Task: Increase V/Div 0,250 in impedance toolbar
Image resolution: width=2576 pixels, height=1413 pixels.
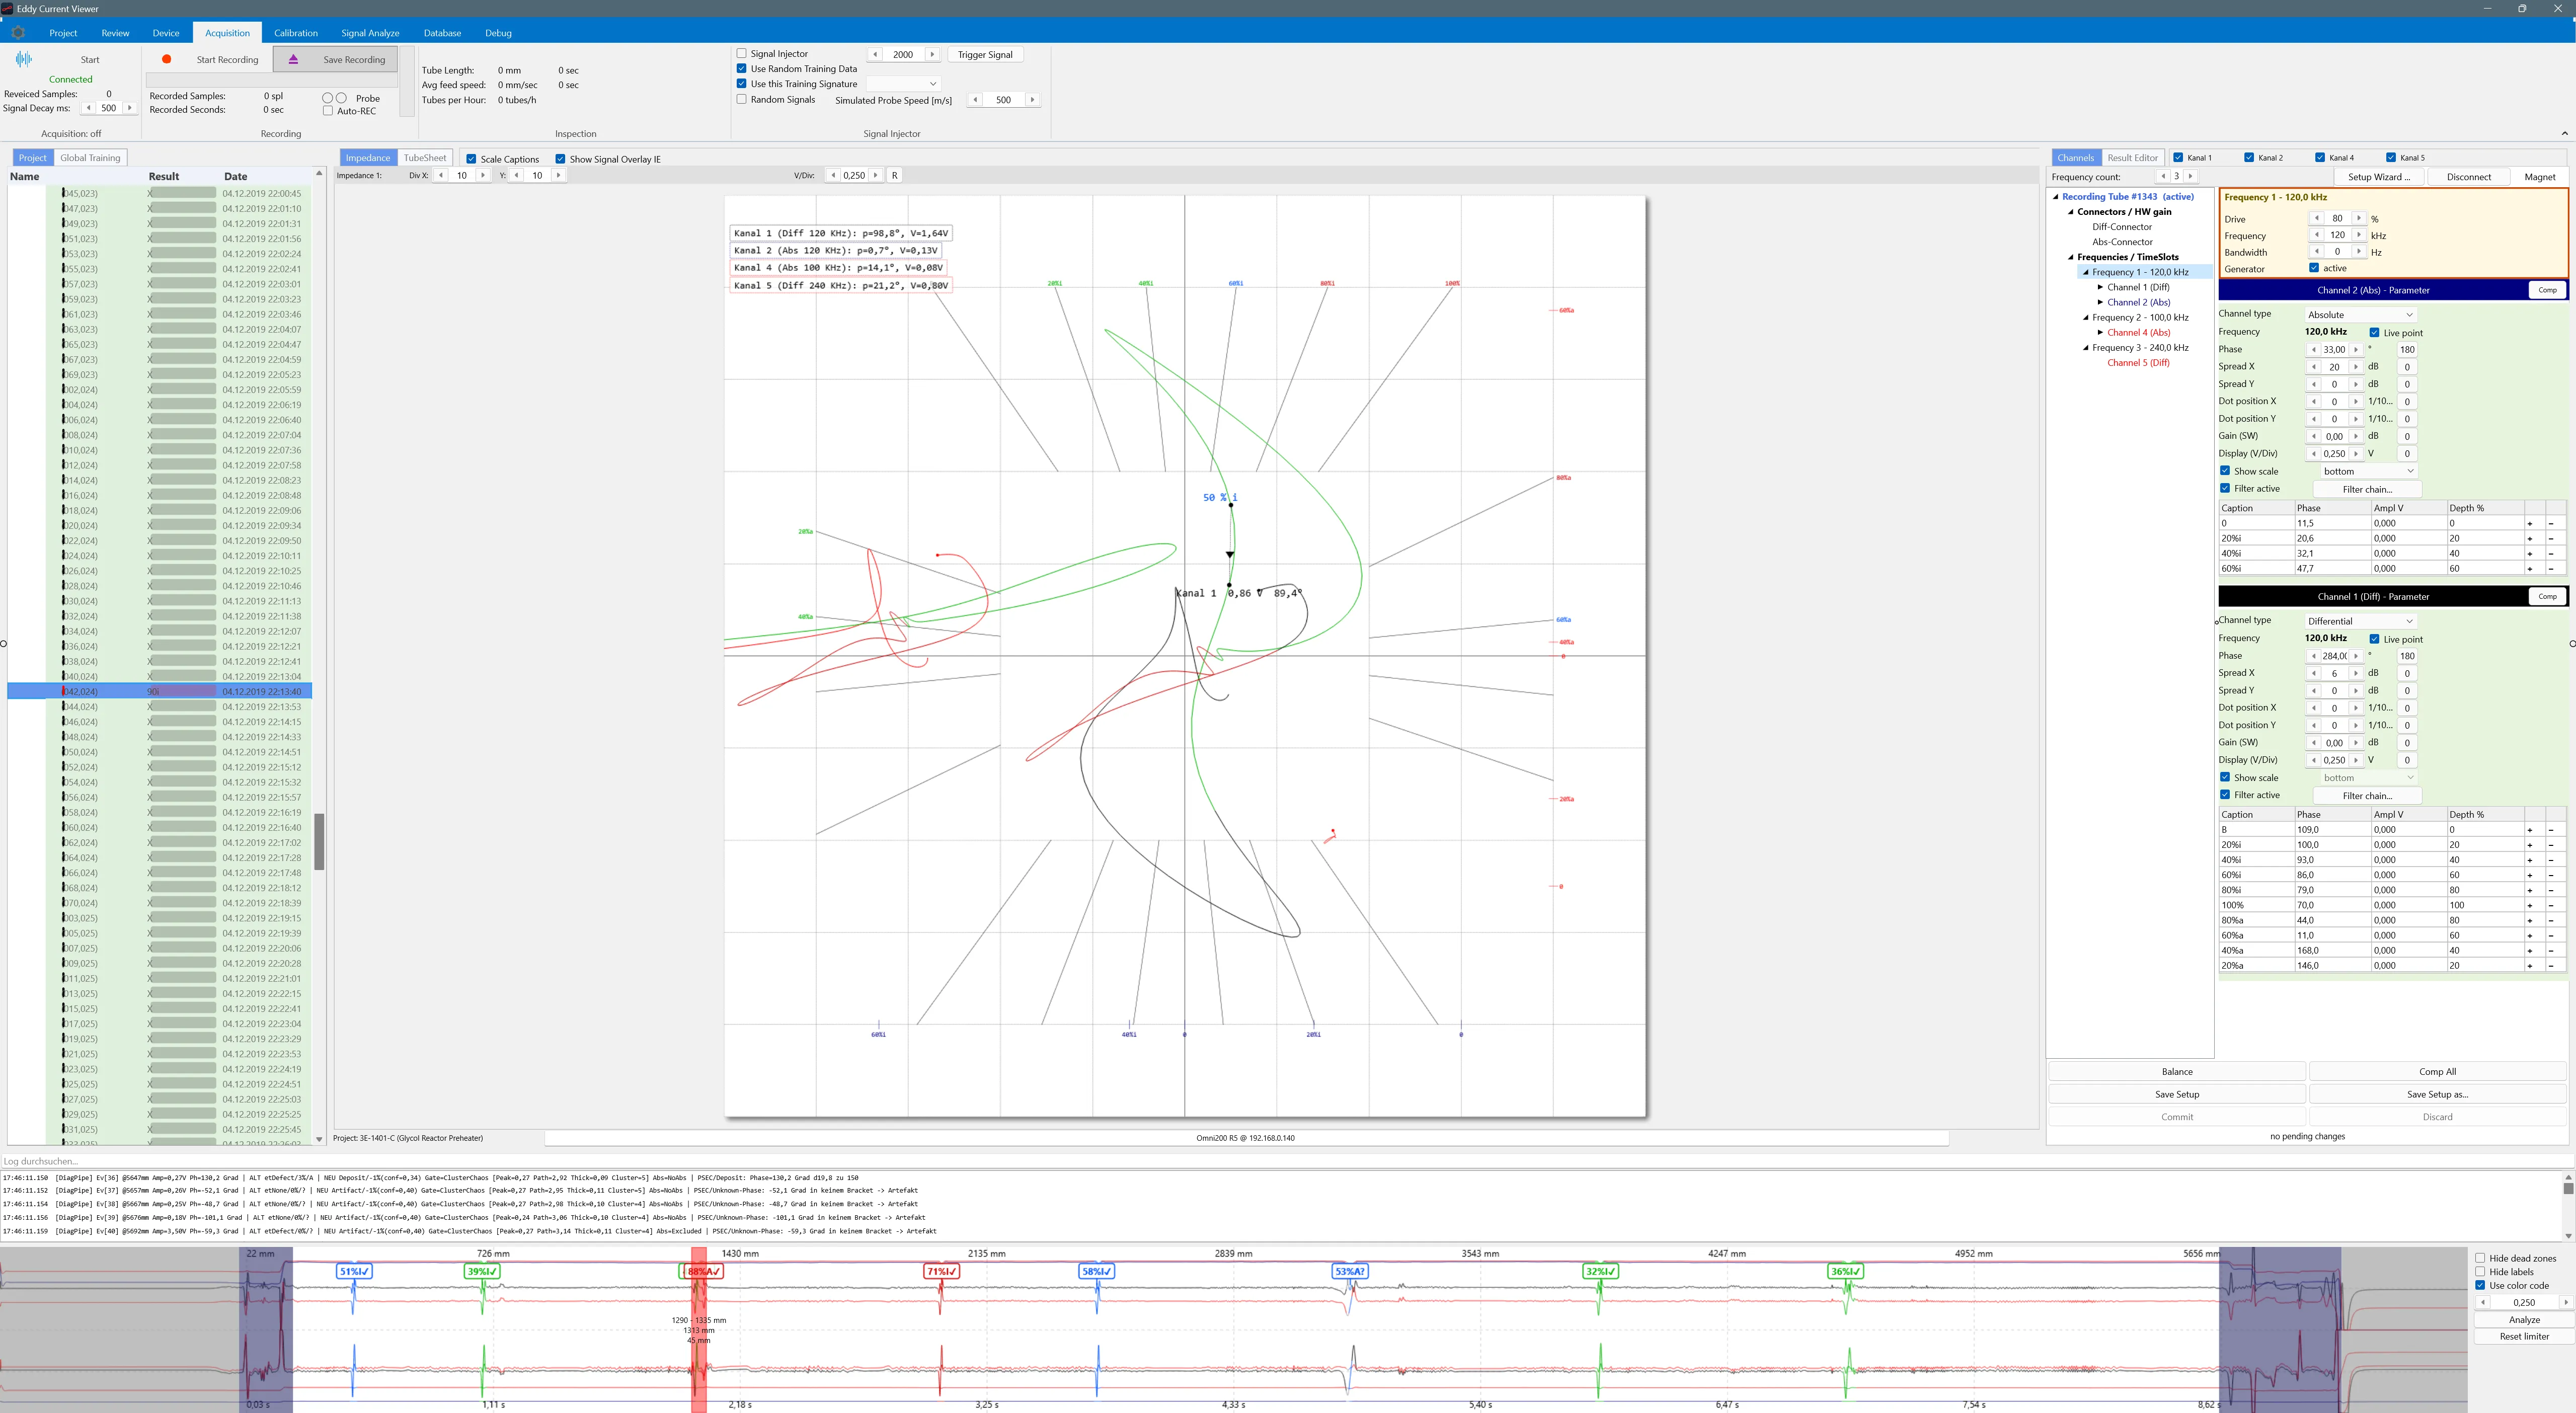Action: [876, 175]
